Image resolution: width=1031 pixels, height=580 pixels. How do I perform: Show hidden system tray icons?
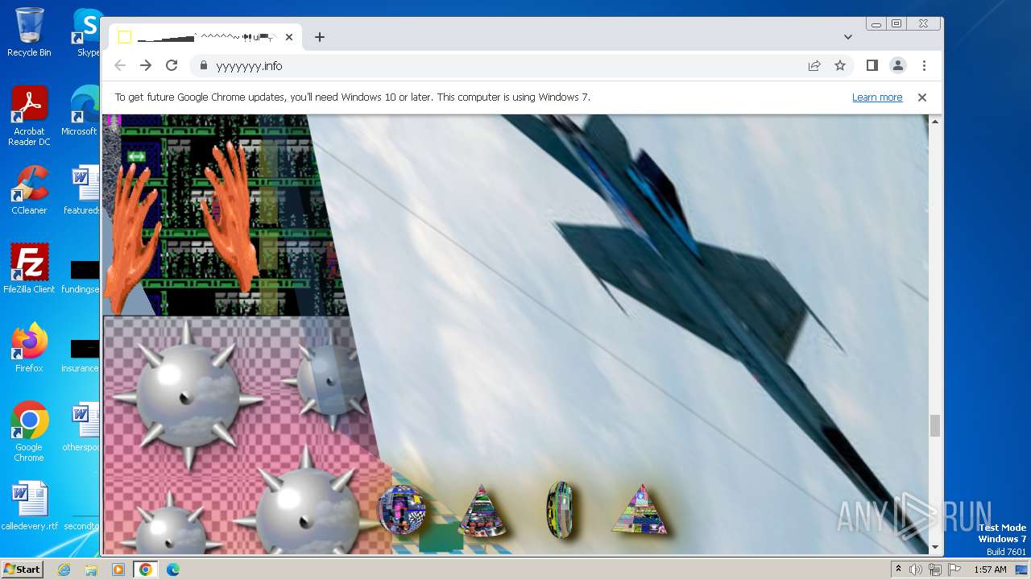tap(899, 570)
